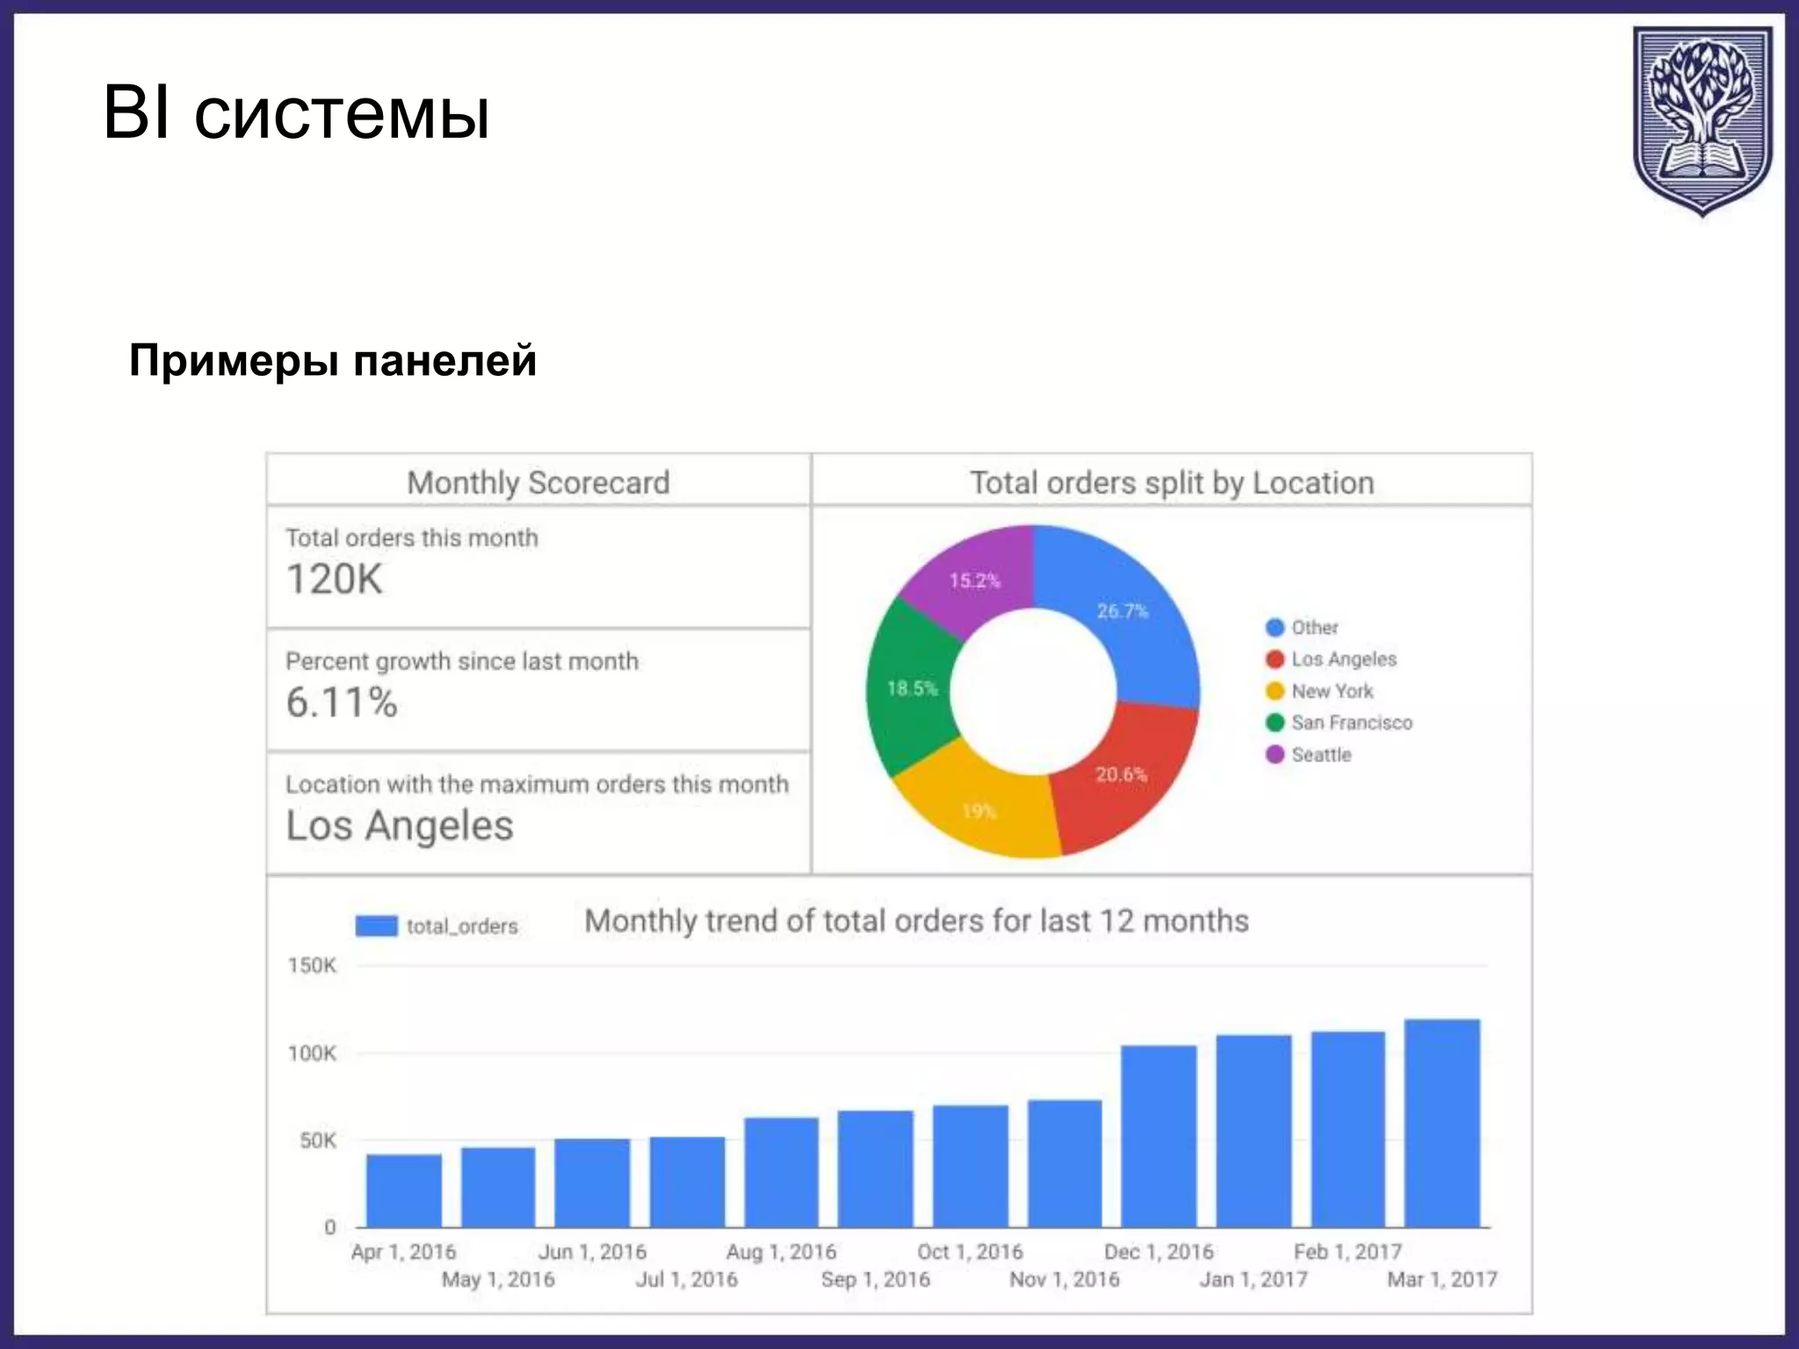Click the 'Monthly trend of total orders' title

coord(916,920)
